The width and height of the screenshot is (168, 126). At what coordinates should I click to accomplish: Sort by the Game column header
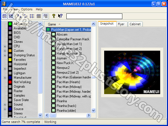point(68,24)
